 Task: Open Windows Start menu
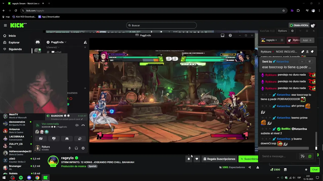click(4, 178)
